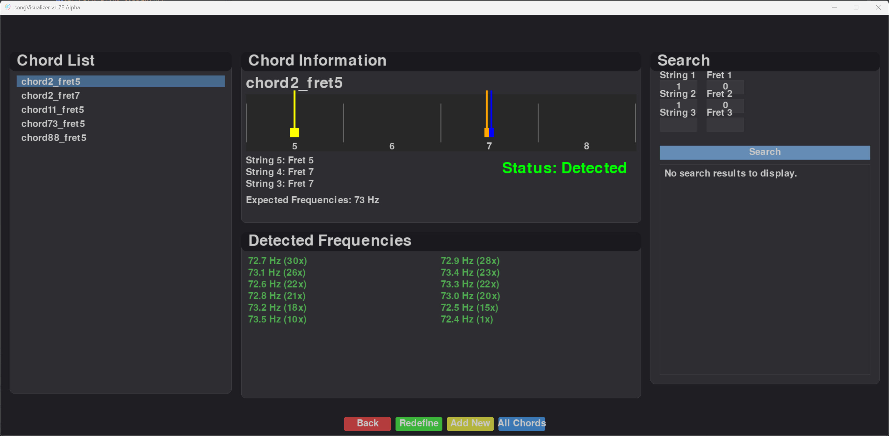The height and width of the screenshot is (436, 889).
Task: Select chord73_fret5 from the Chord List
Action: tap(53, 124)
